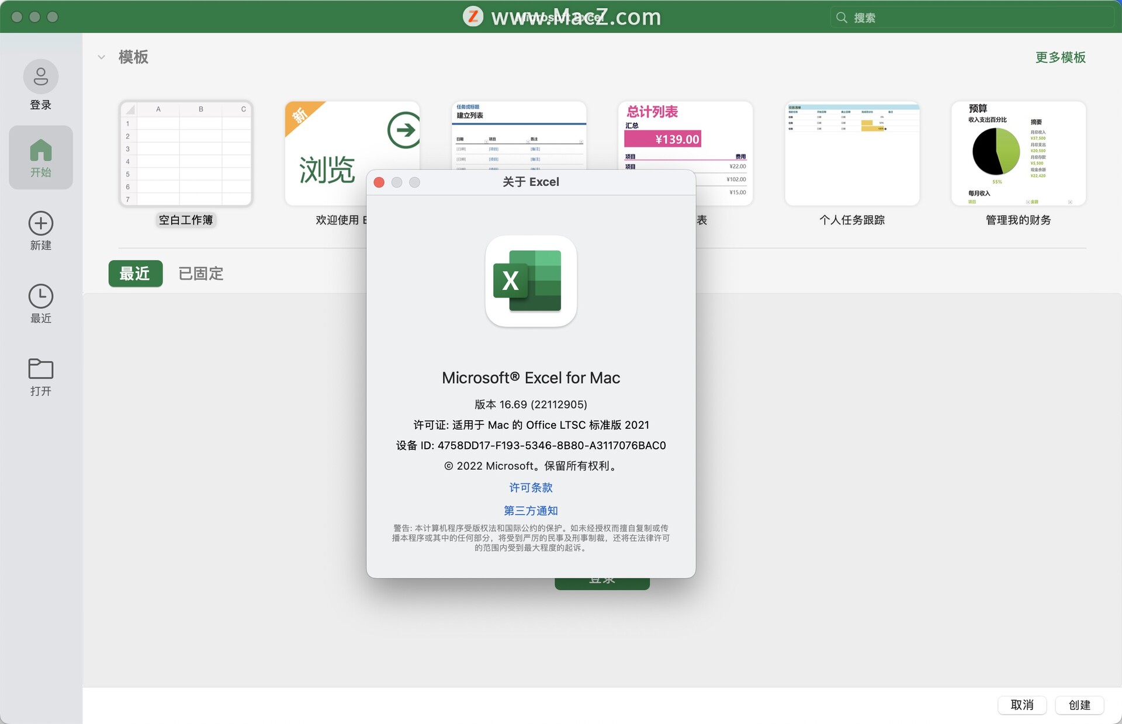
Task: Select the 最近 recent tab
Action: coord(135,273)
